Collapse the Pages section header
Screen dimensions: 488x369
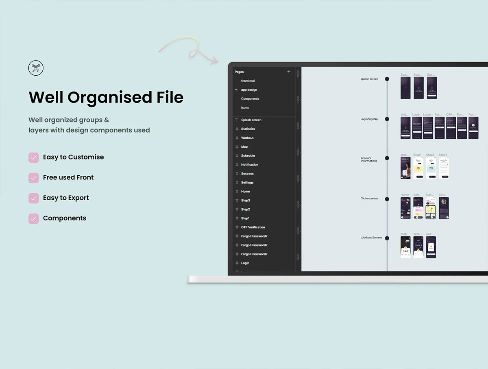239,72
